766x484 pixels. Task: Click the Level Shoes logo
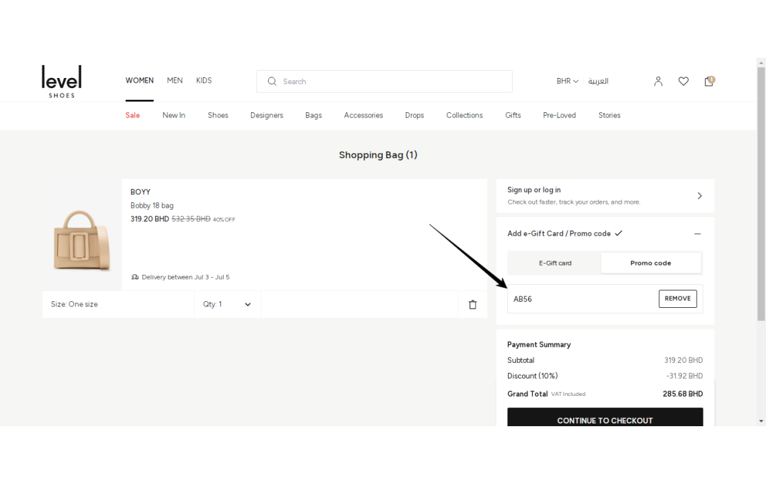(x=62, y=81)
